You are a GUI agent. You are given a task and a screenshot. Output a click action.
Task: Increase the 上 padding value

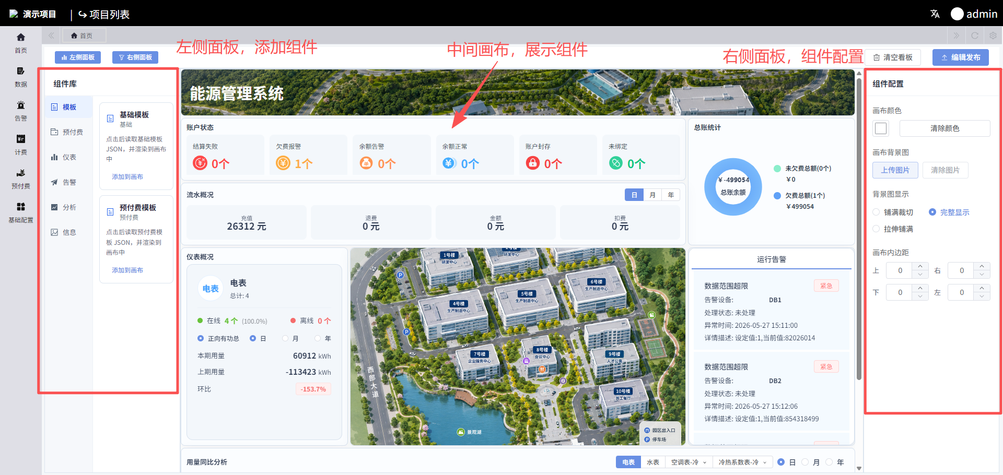coord(920,266)
